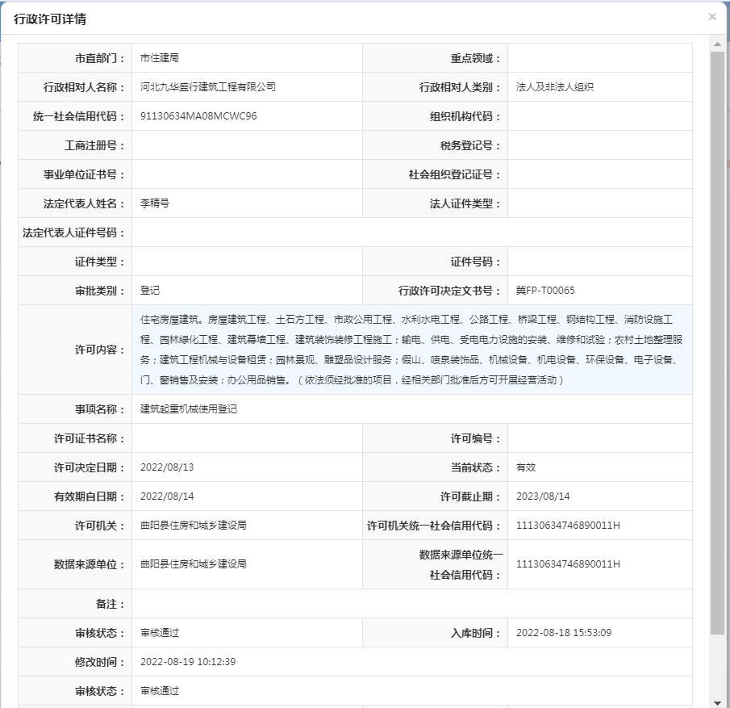Click the 证件类型 label
This screenshot has height=708, width=730.
click(x=100, y=262)
